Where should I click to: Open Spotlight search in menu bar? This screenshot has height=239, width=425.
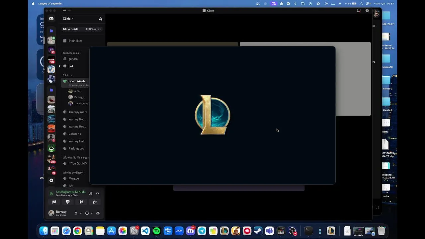[361, 4]
